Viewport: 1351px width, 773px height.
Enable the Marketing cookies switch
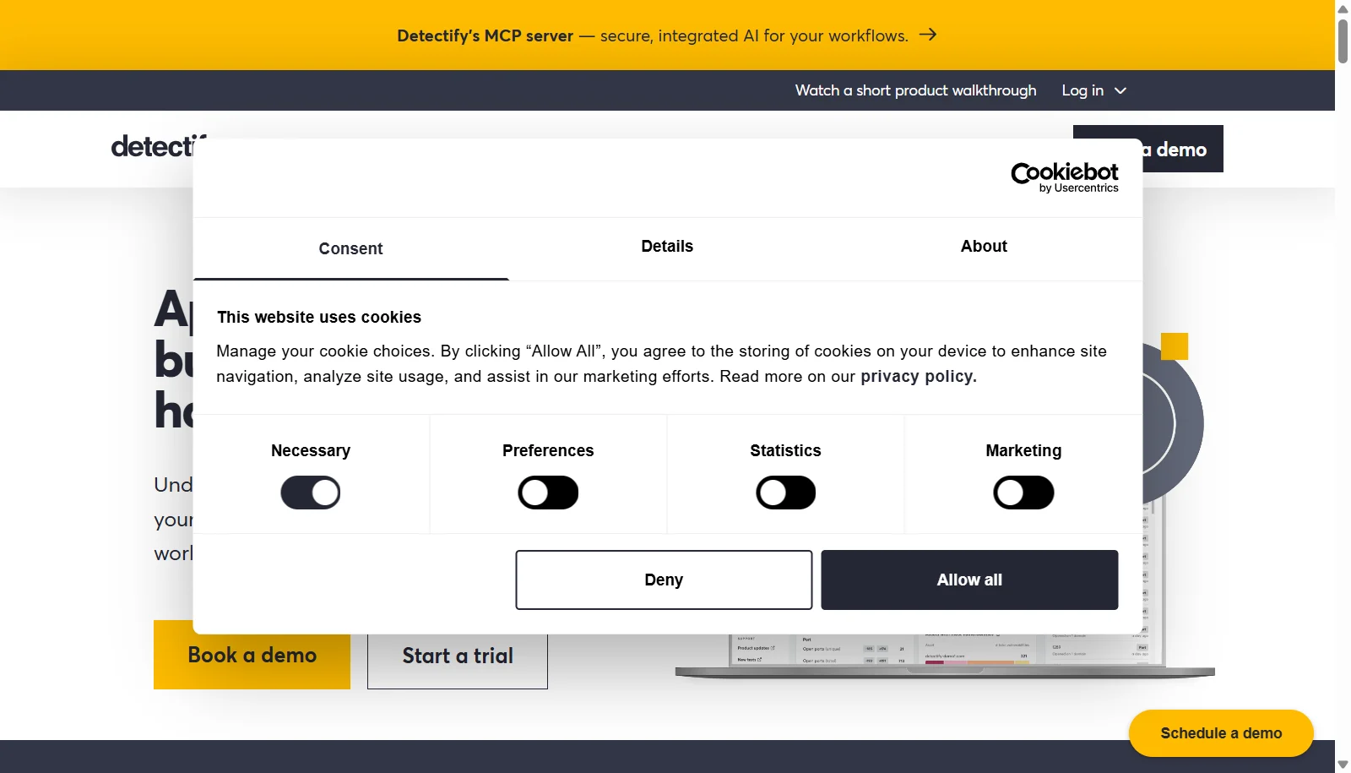coord(1023,493)
